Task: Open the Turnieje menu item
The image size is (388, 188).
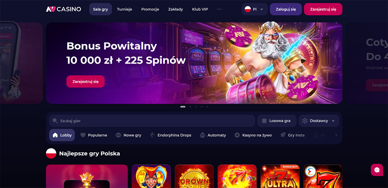Action: coord(125,9)
